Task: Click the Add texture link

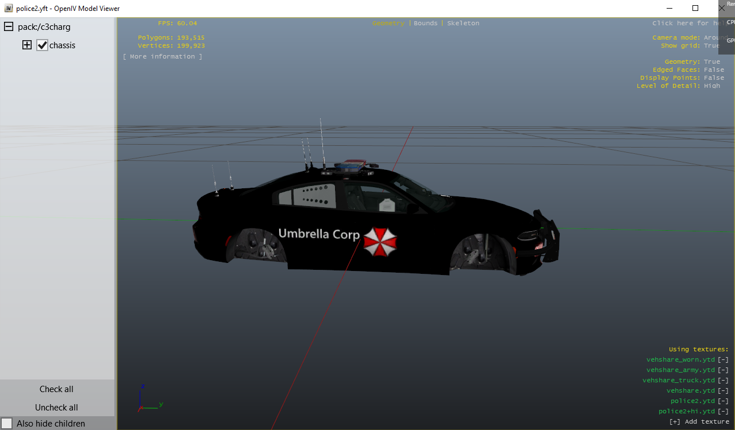Action: (699, 422)
